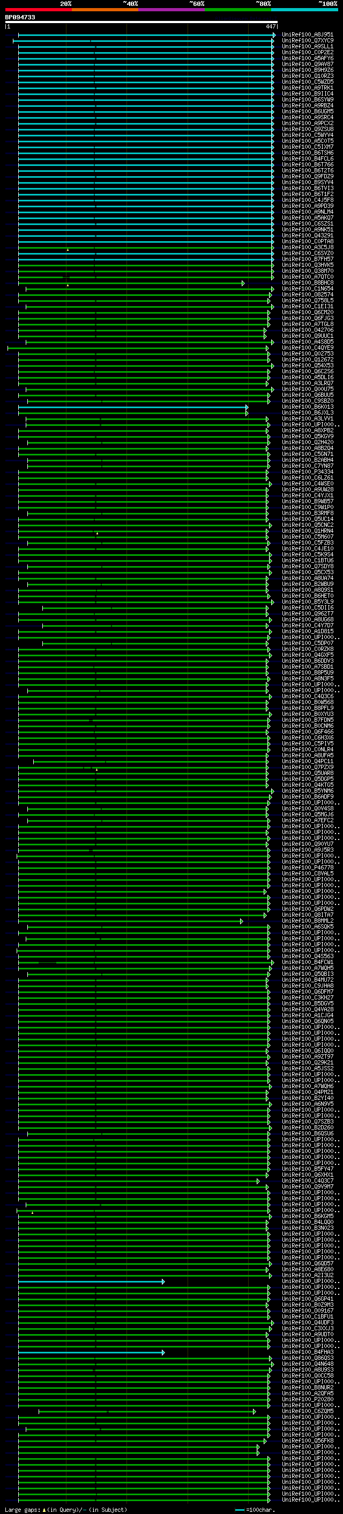This screenshot has width=343, height=1514.
Task: Select the UniRef100_Q43291 label
Action: click(x=308, y=236)
